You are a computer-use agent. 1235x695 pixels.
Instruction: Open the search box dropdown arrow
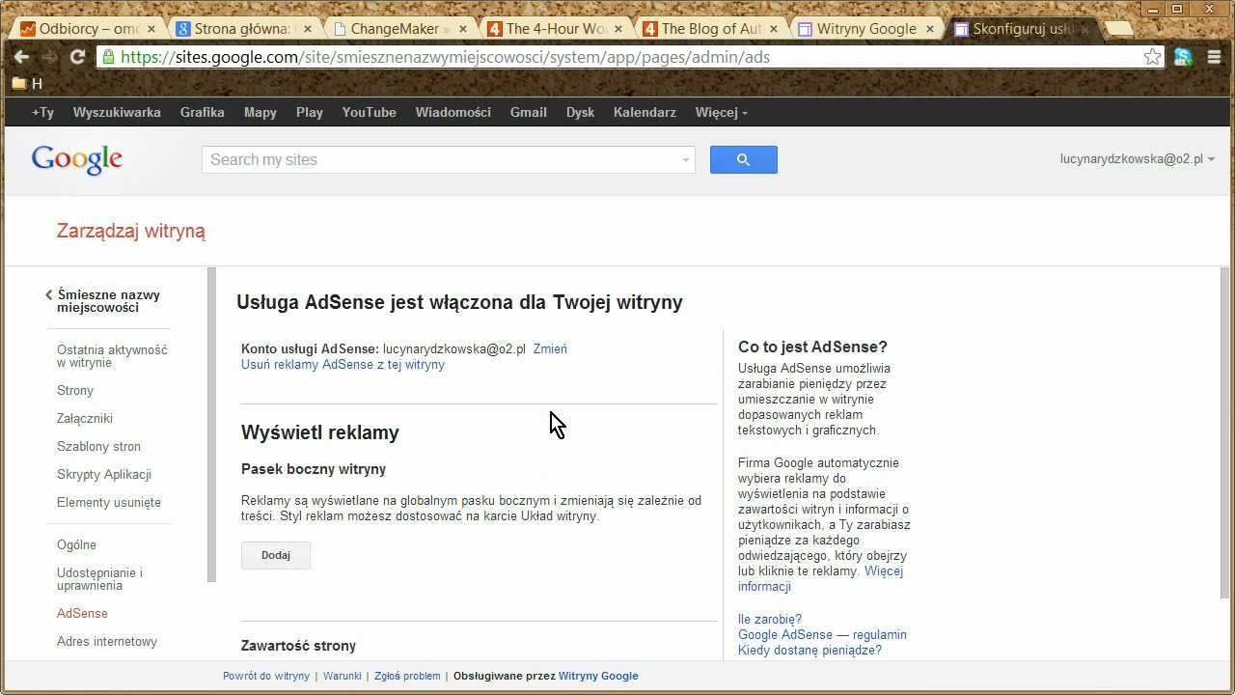click(x=686, y=160)
